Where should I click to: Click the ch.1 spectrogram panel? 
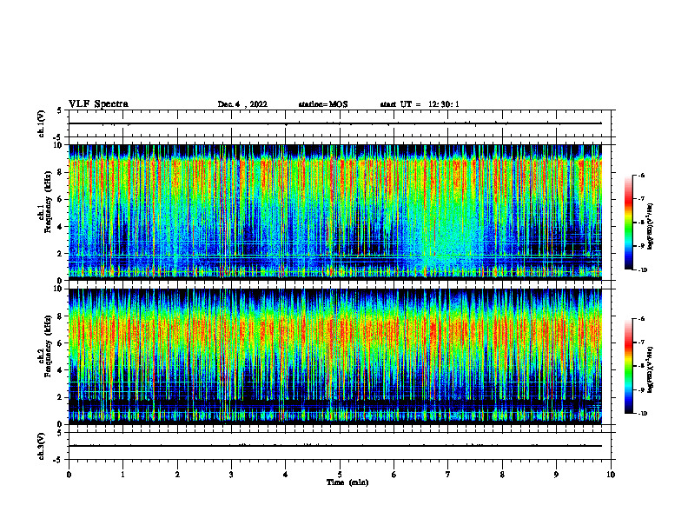(335, 212)
